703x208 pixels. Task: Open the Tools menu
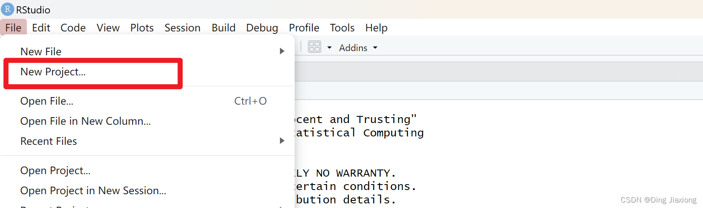[x=342, y=28]
